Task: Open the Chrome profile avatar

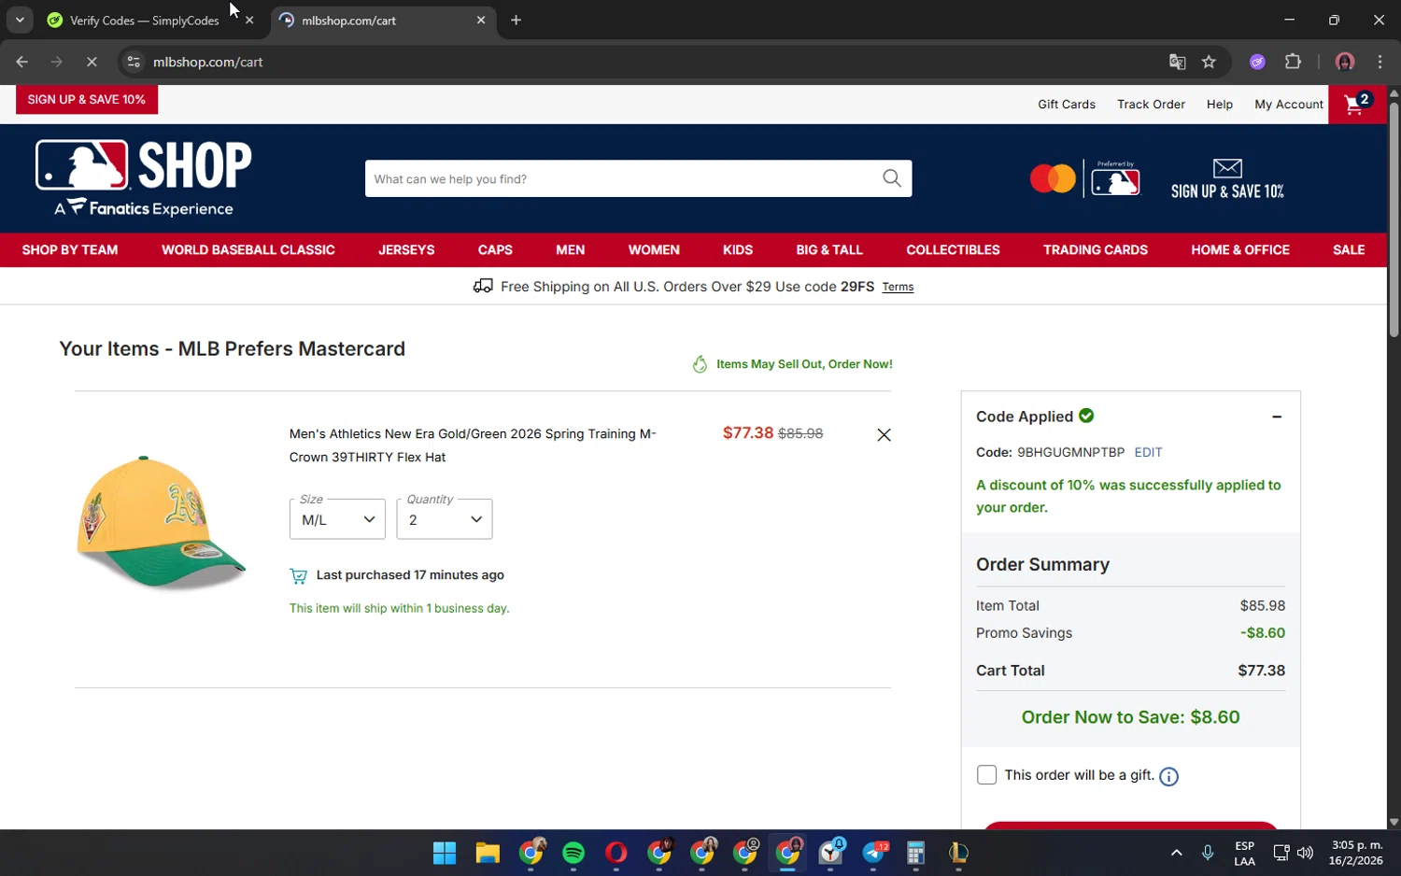Action: click(x=1345, y=62)
